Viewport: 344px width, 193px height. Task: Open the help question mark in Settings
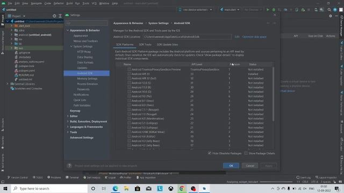click(69, 166)
